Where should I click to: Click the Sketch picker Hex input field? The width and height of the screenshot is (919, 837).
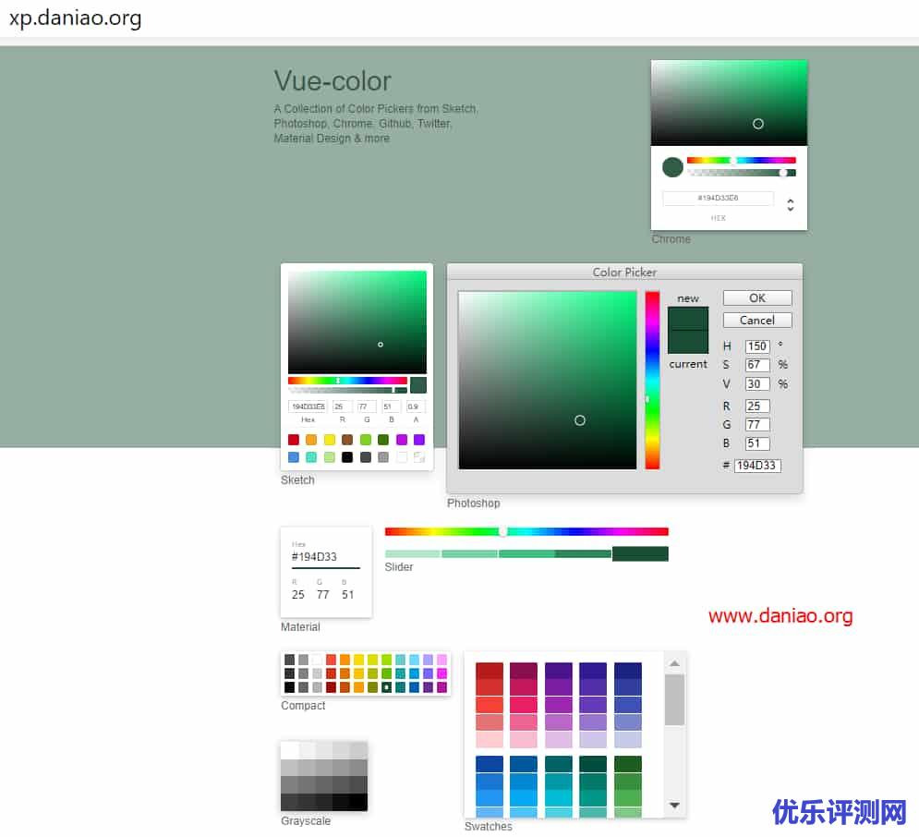click(x=308, y=406)
